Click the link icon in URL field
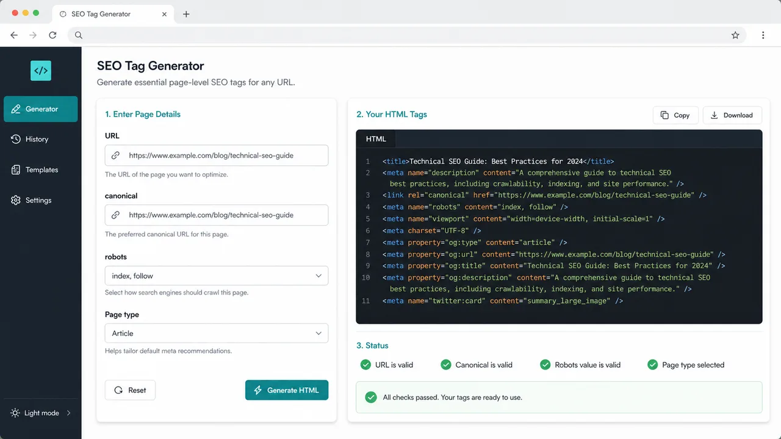 115,155
